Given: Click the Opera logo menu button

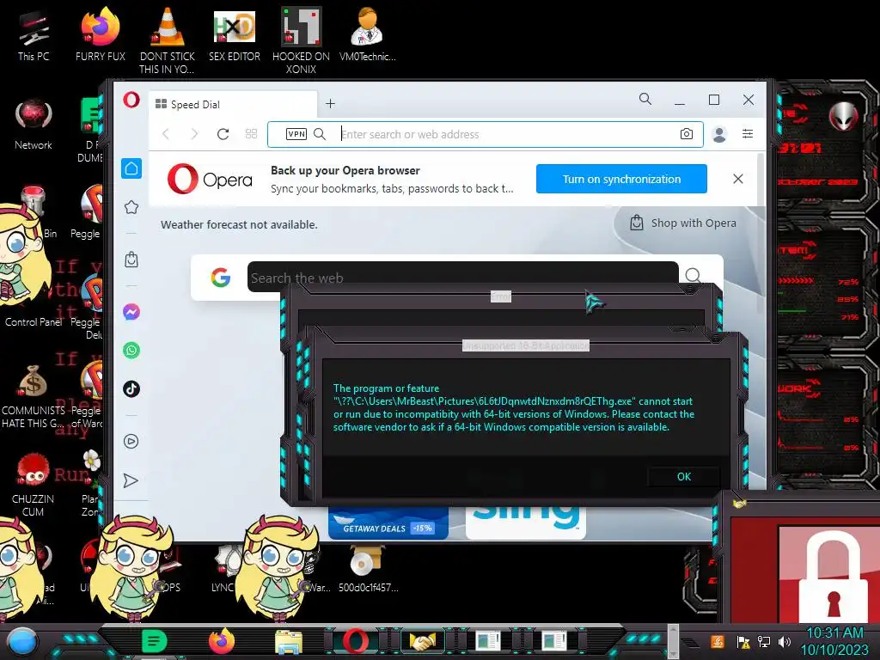Looking at the screenshot, I should pos(131,101).
